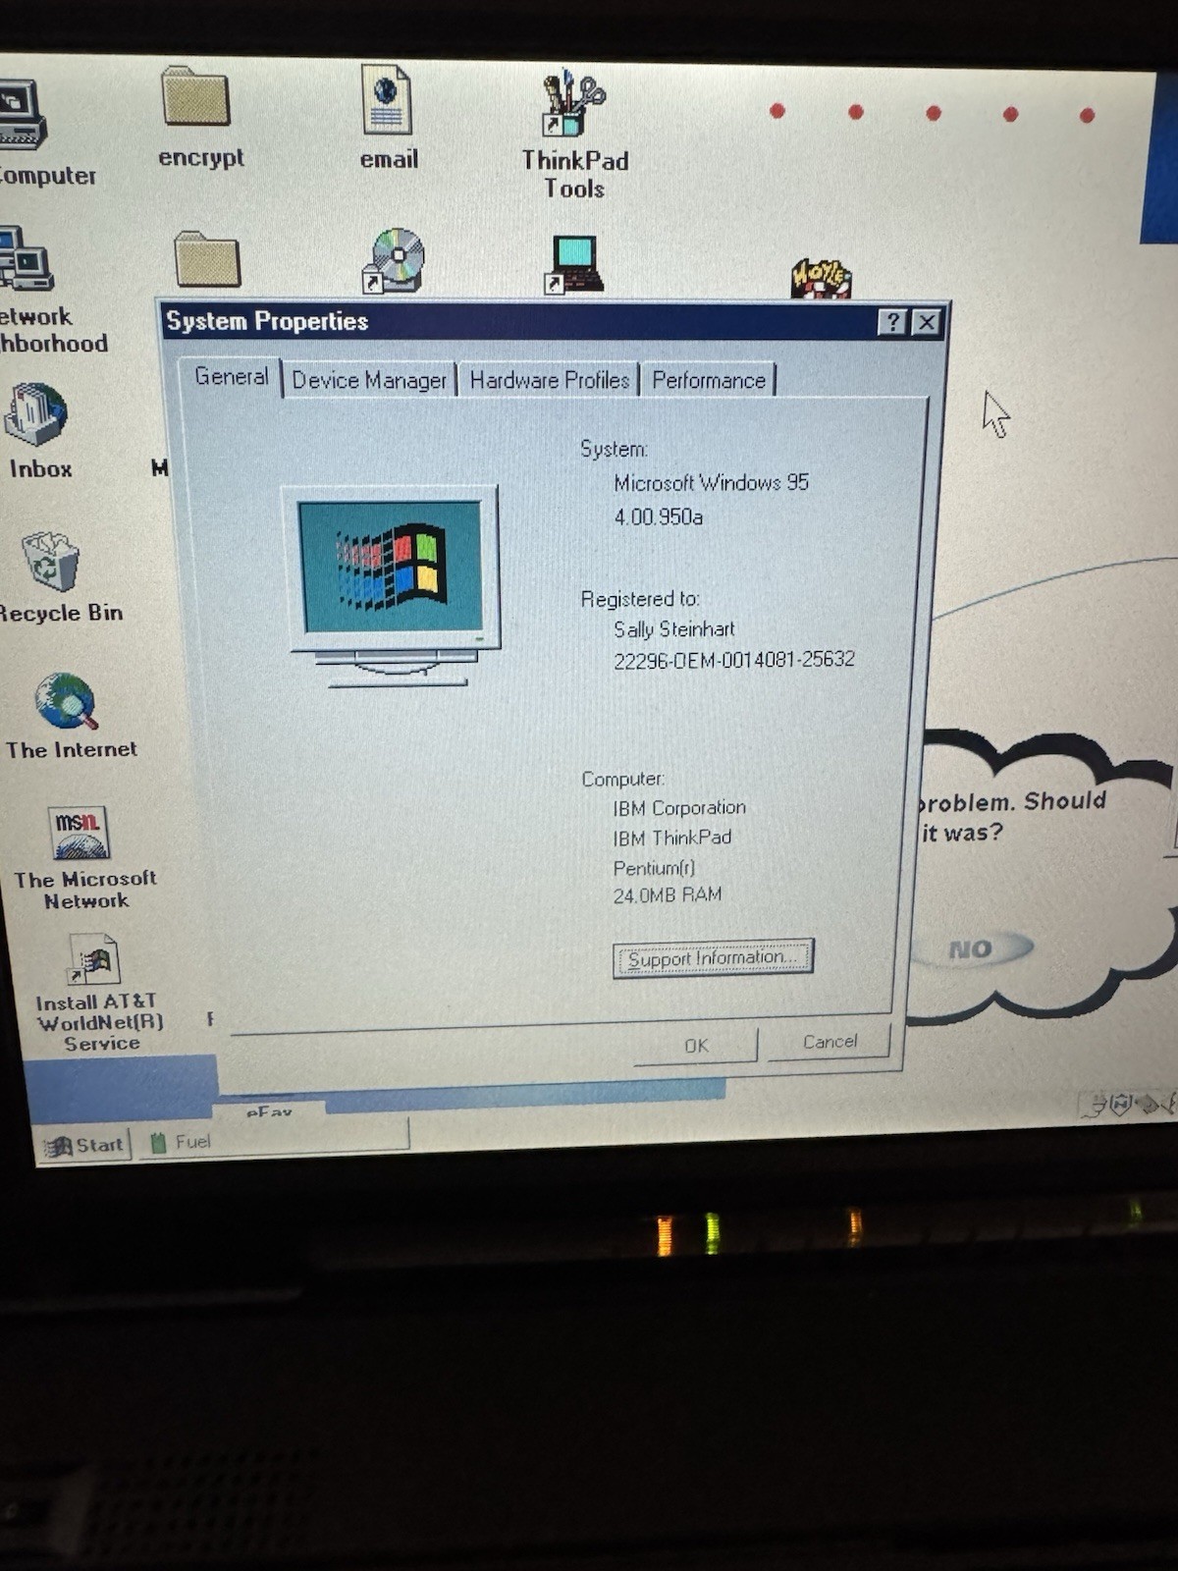Viewport: 1178px width, 1571px height.
Task: Click the 'Sally Steinhart' registered name
Action: tap(674, 629)
